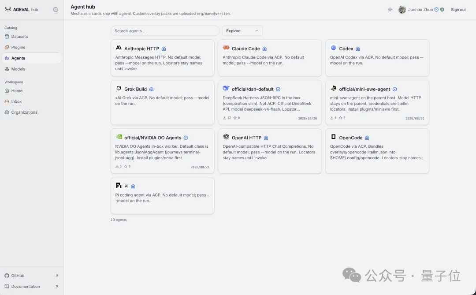
Task: Open the Models catalog page
Action: pos(32,69)
